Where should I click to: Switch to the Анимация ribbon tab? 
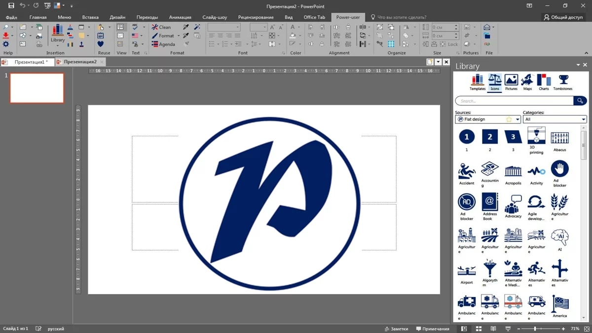180,17
